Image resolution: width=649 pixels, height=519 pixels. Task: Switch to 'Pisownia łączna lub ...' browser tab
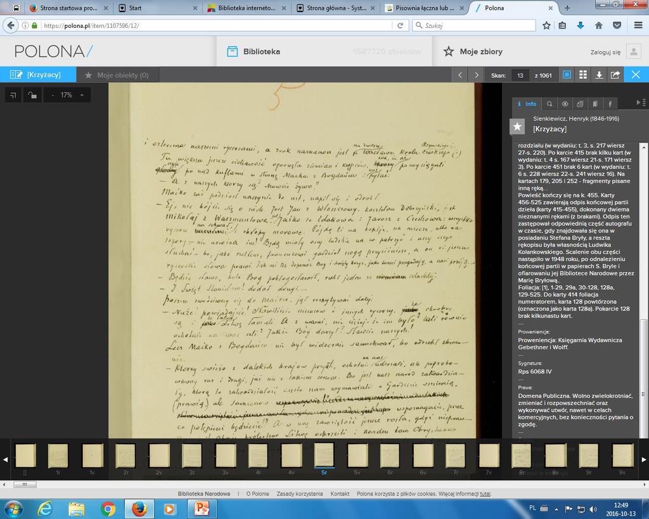[x=425, y=8]
